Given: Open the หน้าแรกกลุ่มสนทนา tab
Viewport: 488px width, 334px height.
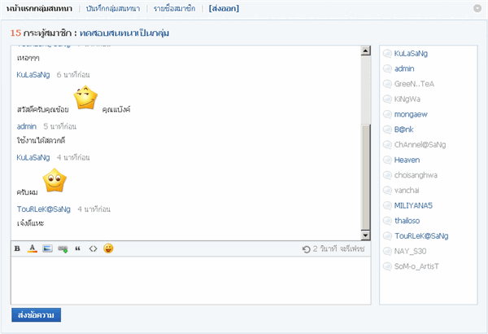Looking at the screenshot, I should click(39, 9).
